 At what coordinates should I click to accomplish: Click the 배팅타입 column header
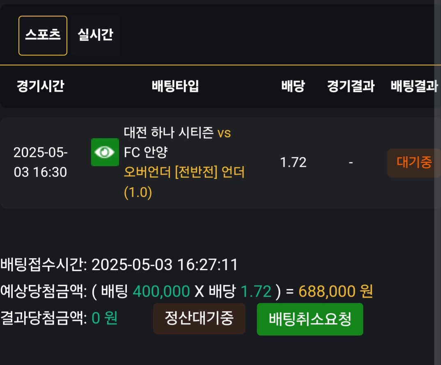(175, 86)
